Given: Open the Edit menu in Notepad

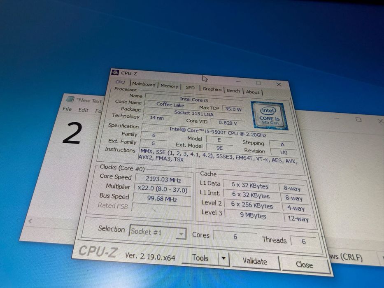Looking at the screenshot, I should pyautogui.click(x=83, y=110).
